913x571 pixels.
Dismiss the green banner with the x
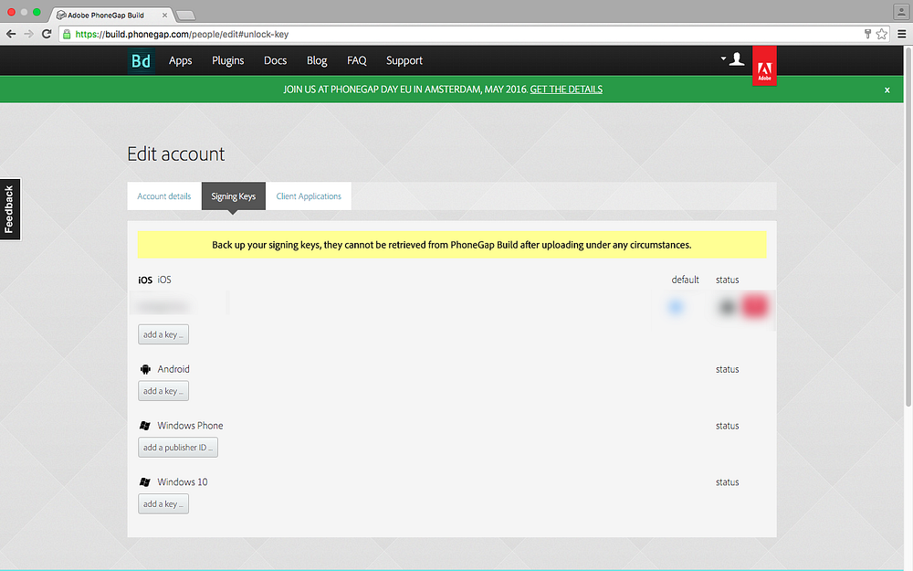(x=887, y=90)
